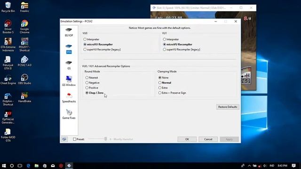
Task: Click the Apply button
Action: pyautogui.click(x=229, y=139)
